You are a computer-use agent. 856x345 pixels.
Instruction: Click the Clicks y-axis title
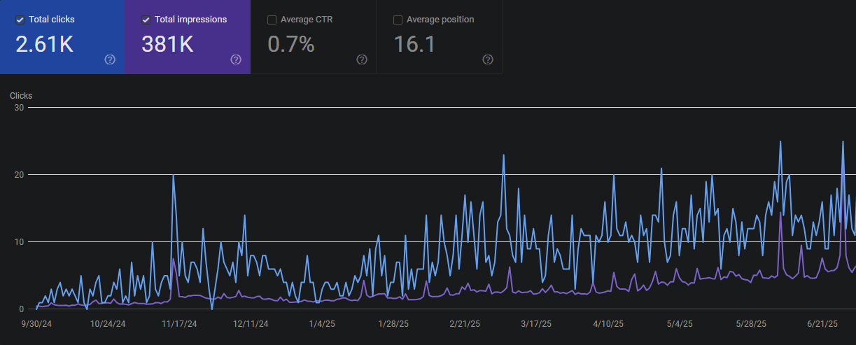coord(21,96)
